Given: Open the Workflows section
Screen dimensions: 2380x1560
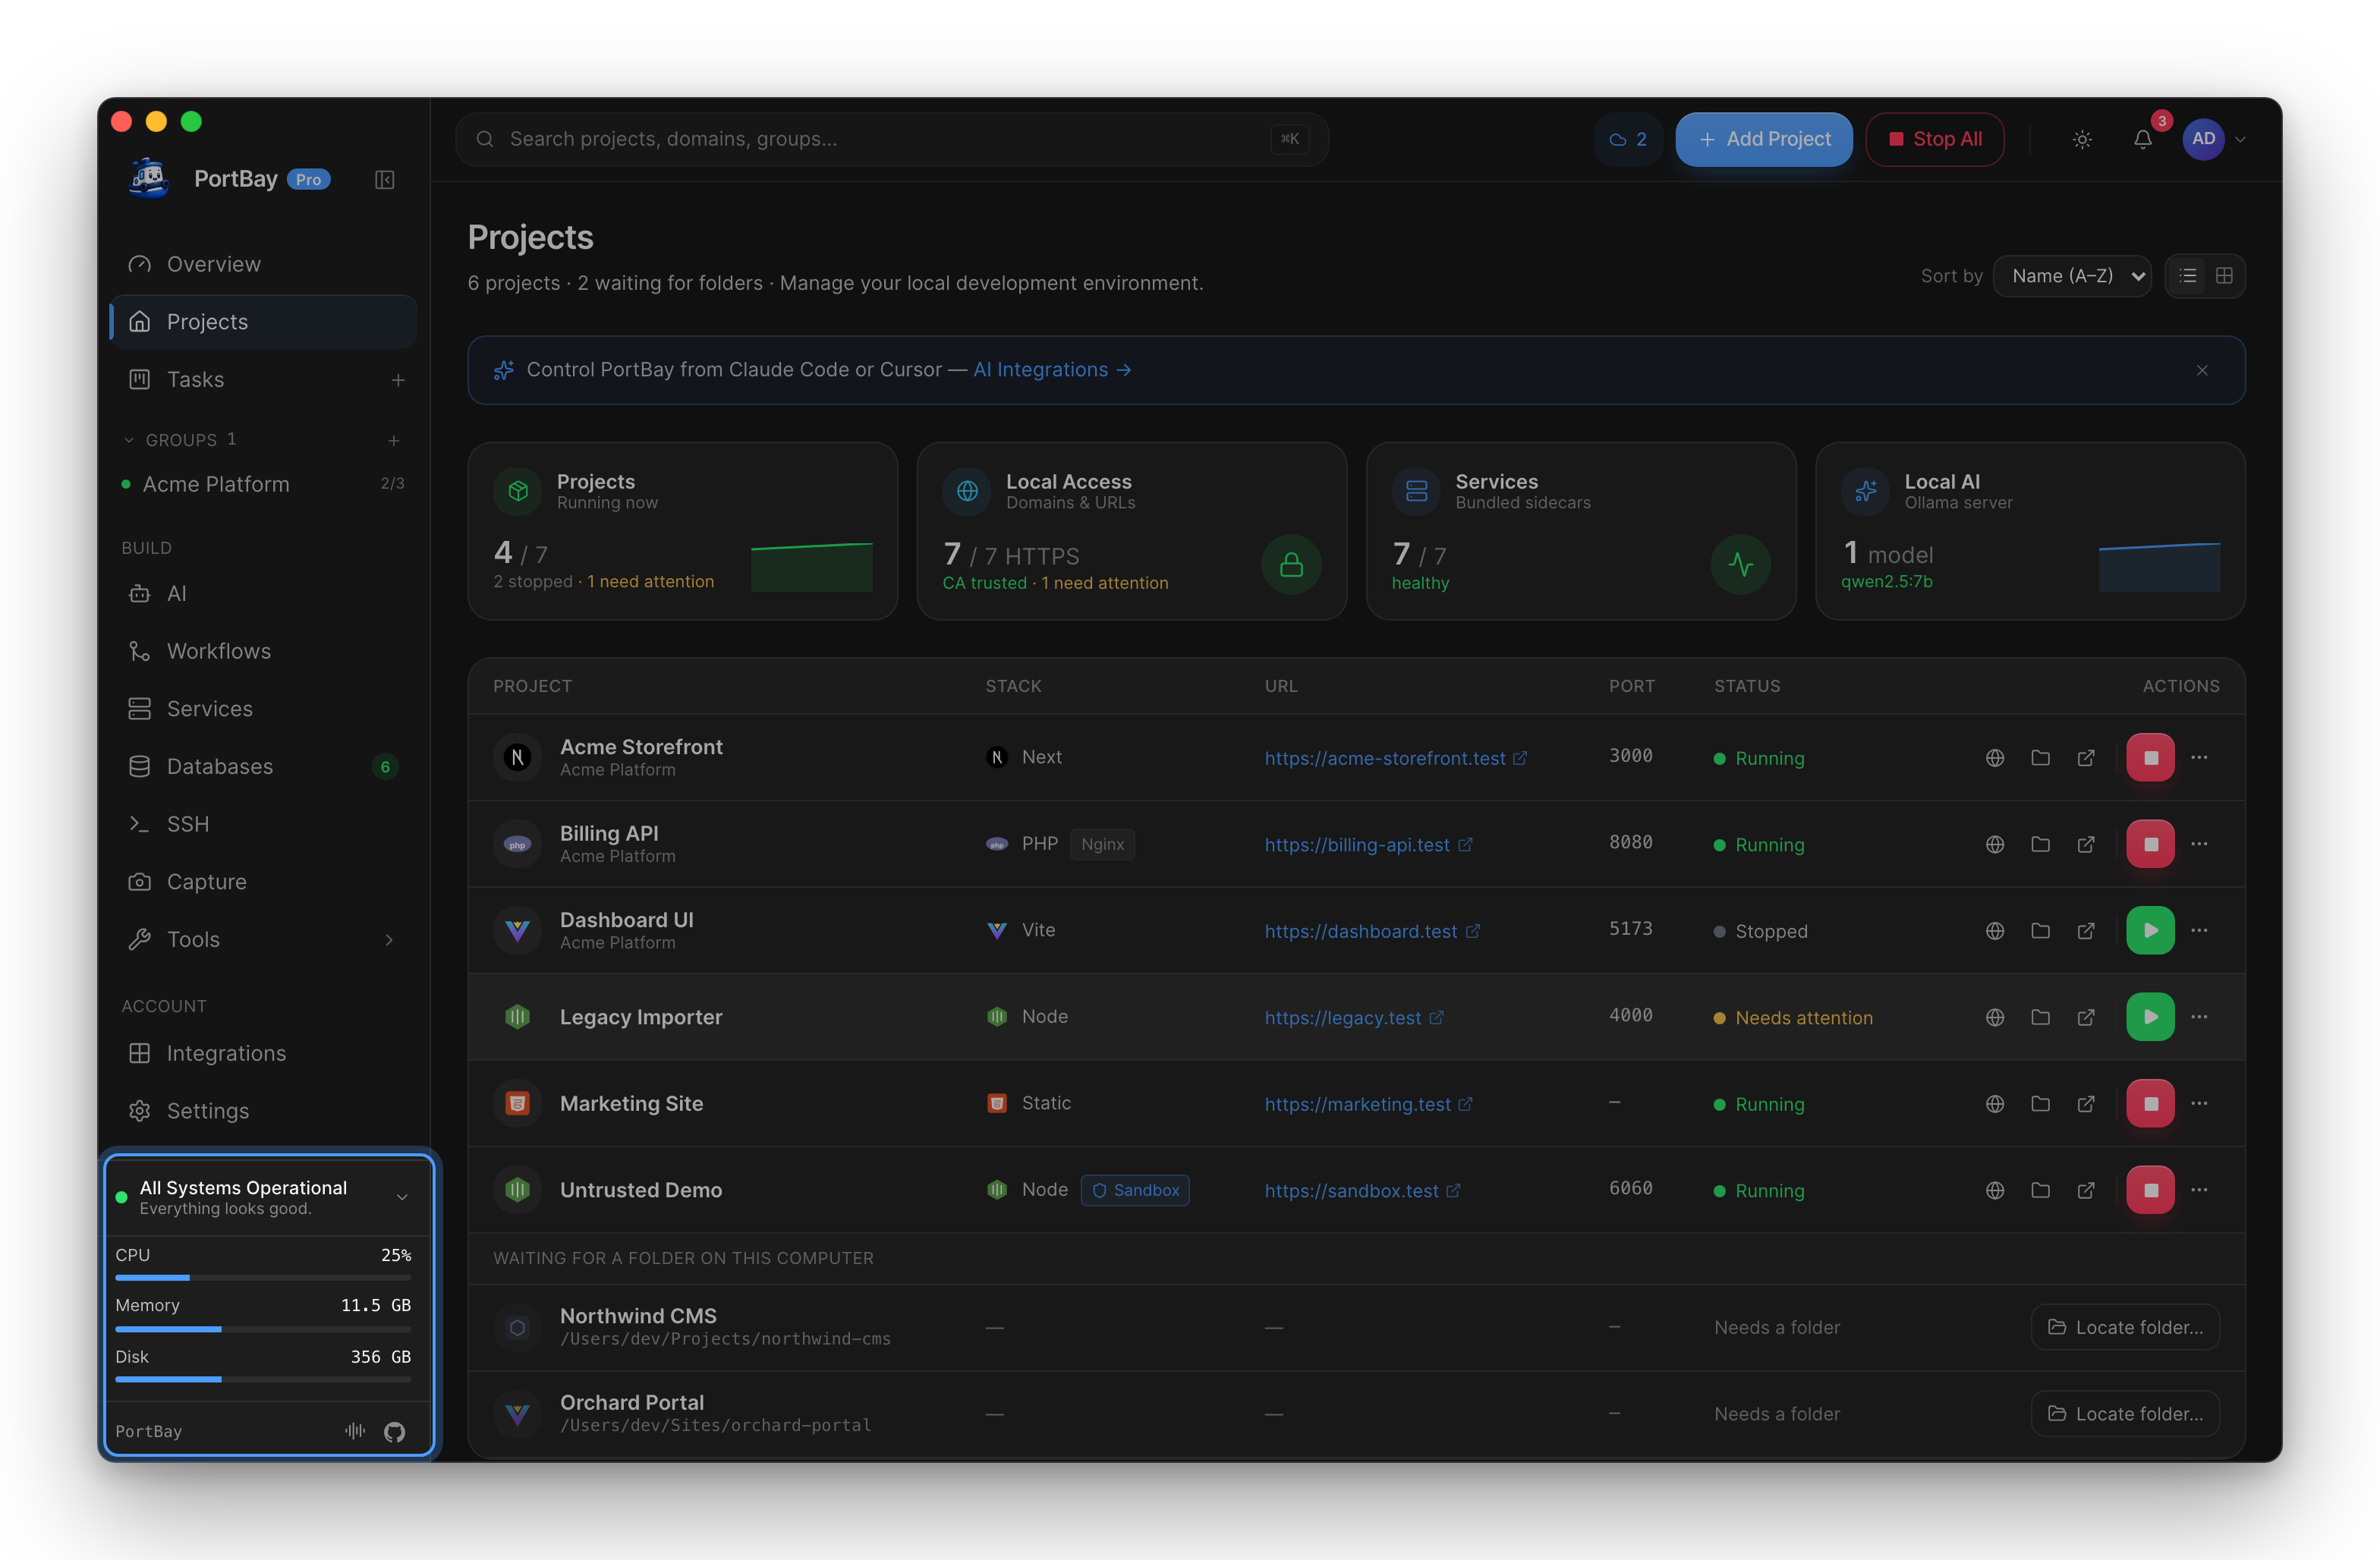Looking at the screenshot, I should click(x=263, y=651).
